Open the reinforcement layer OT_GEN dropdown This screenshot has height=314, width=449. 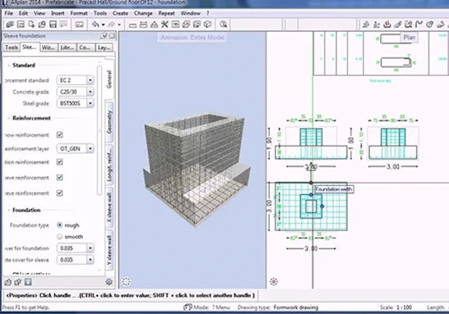tap(90, 149)
